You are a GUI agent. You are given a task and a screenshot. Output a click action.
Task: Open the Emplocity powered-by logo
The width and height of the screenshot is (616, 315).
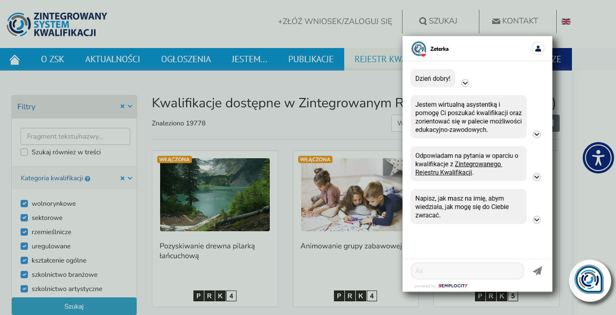click(x=453, y=286)
